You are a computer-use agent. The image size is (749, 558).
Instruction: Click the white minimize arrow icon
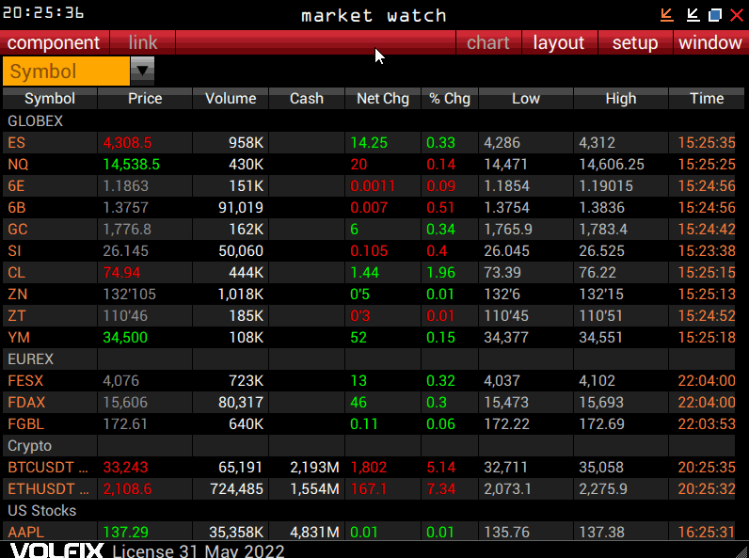click(693, 14)
